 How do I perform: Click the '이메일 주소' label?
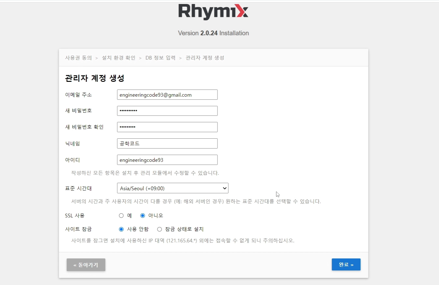pos(78,95)
